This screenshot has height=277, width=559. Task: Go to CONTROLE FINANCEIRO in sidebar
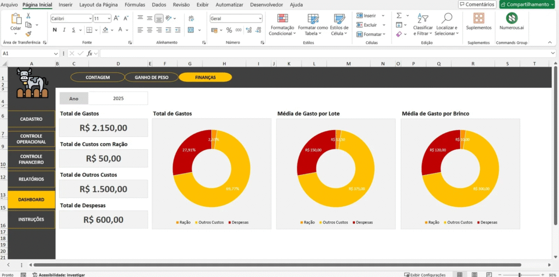pyautogui.click(x=32, y=159)
